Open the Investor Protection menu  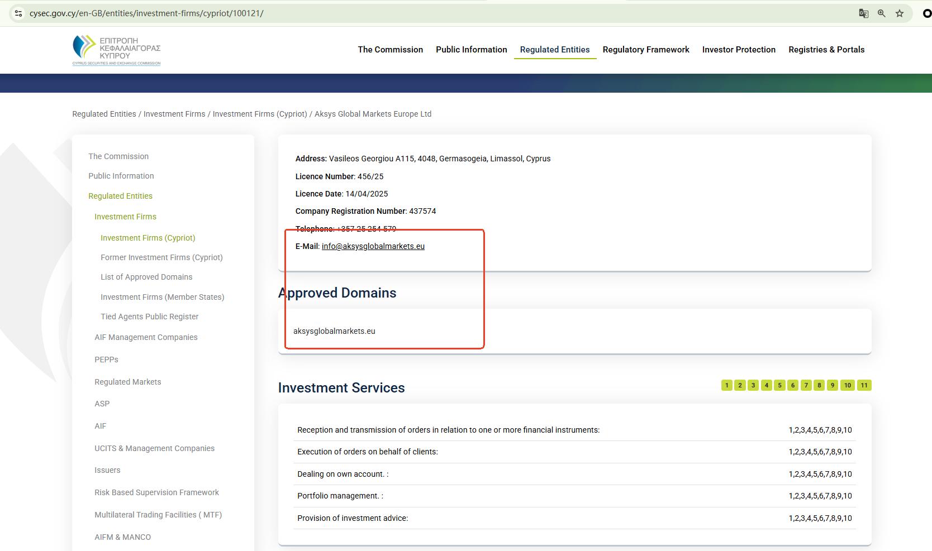pos(738,50)
